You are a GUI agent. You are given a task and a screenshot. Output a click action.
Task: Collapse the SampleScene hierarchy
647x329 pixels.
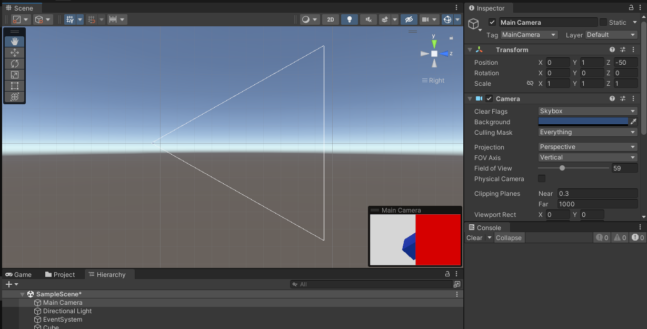(x=22, y=294)
